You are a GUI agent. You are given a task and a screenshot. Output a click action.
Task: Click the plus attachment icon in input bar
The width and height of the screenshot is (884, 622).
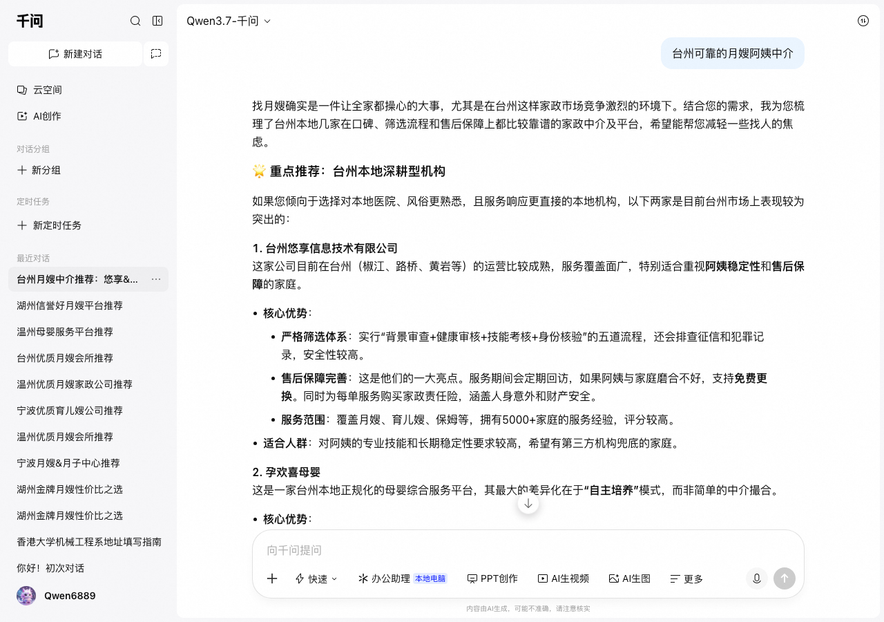272,578
